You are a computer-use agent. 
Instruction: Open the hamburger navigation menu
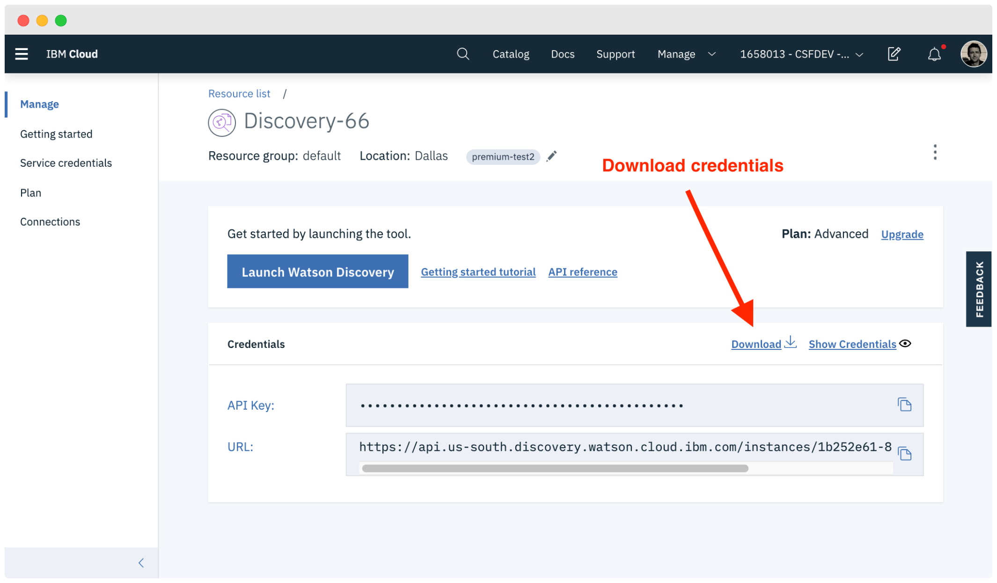(22, 54)
